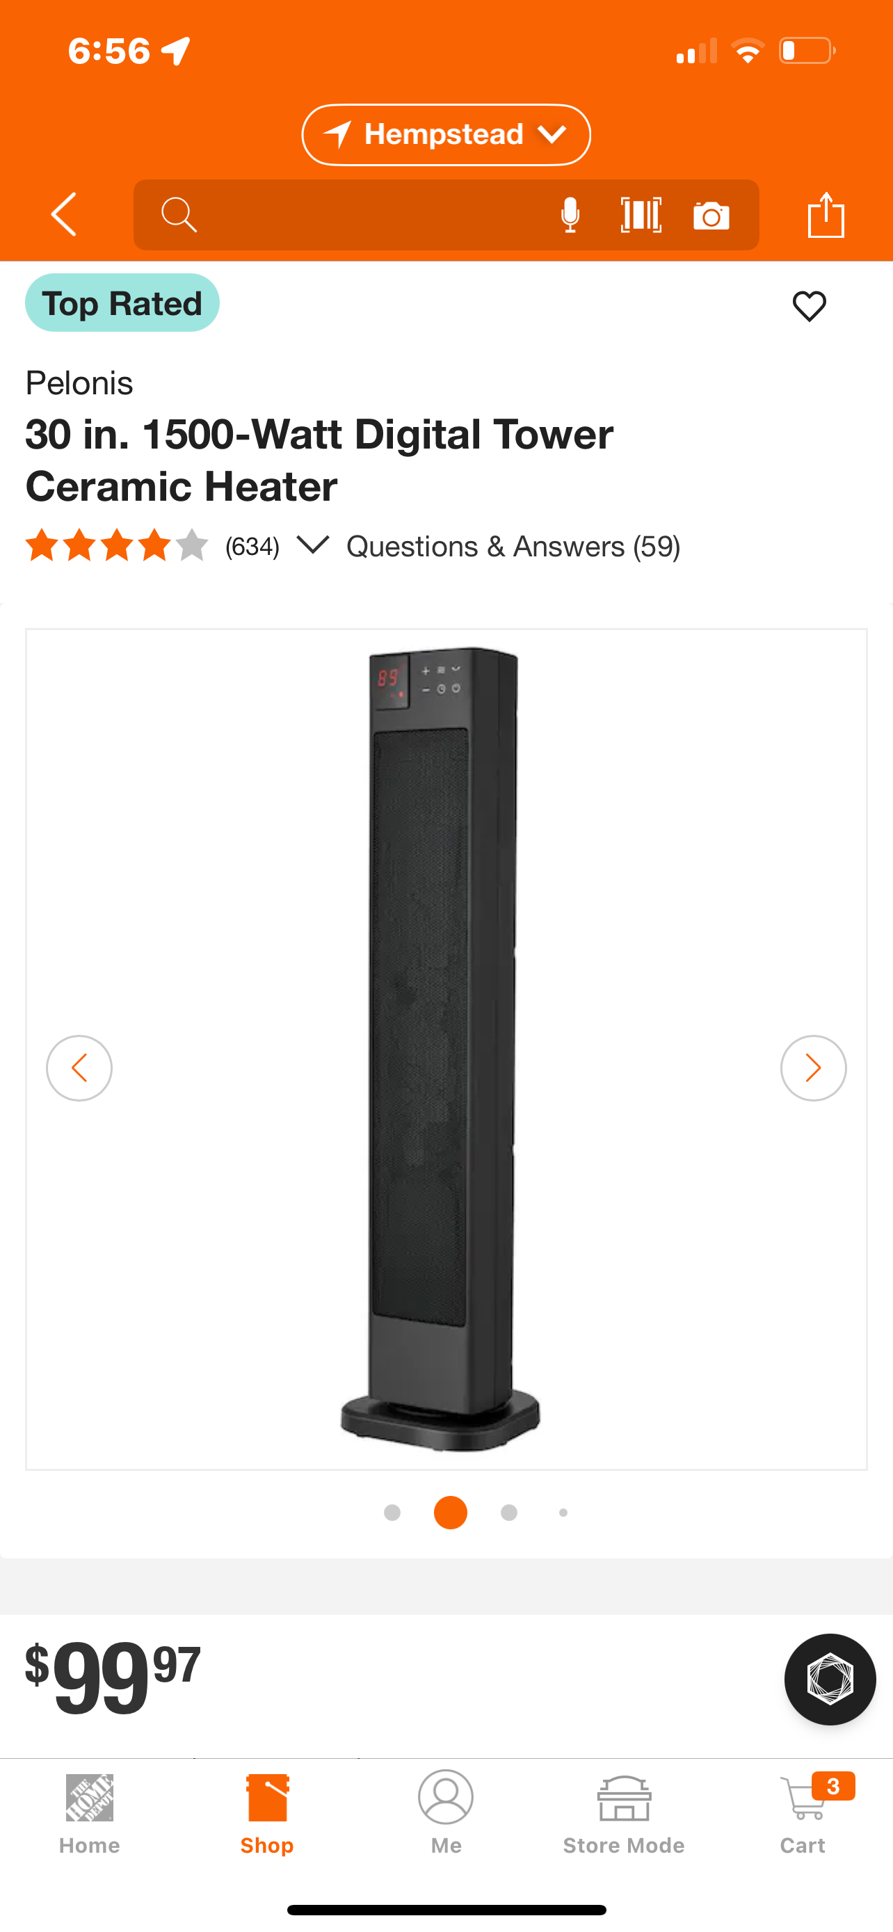The width and height of the screenshot is (893, 1932).
Task: Select the first image carousel dot
Action: tap(392, 1513)
